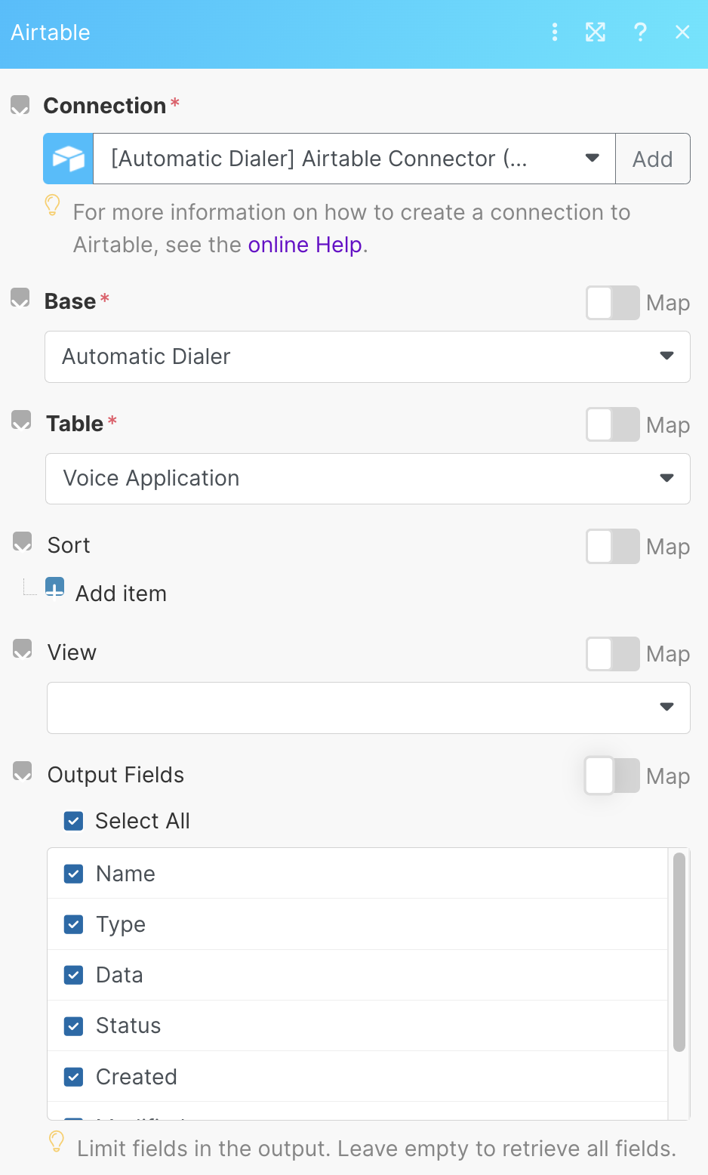Expand the Base dropdown showing Automatic Dialer
The image size is (708, 1175).
point(367,356)
